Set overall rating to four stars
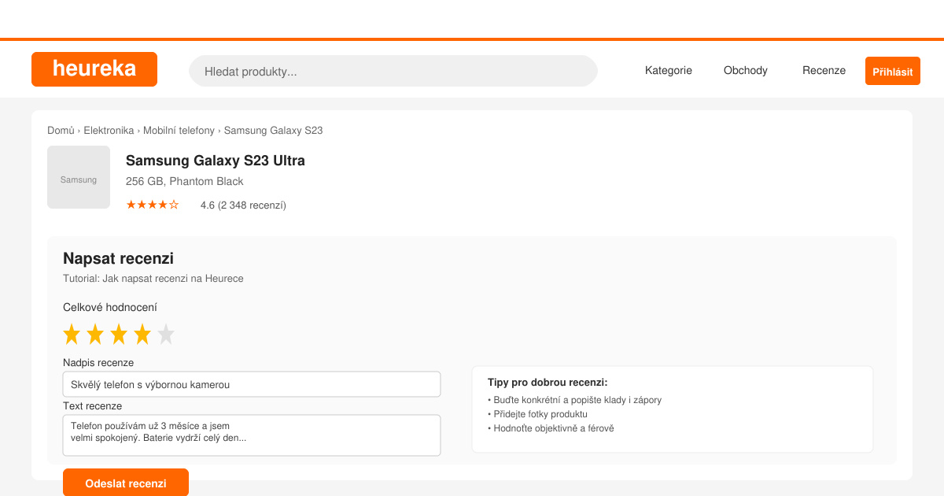This screenshot has height=496, width=944. [142, 335]
